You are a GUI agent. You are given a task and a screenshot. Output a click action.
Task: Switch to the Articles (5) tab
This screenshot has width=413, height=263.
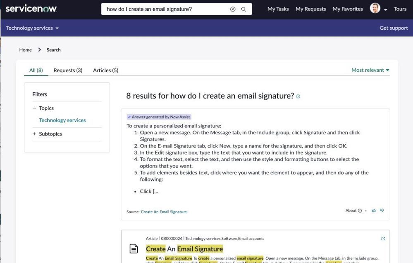[105, 70]
